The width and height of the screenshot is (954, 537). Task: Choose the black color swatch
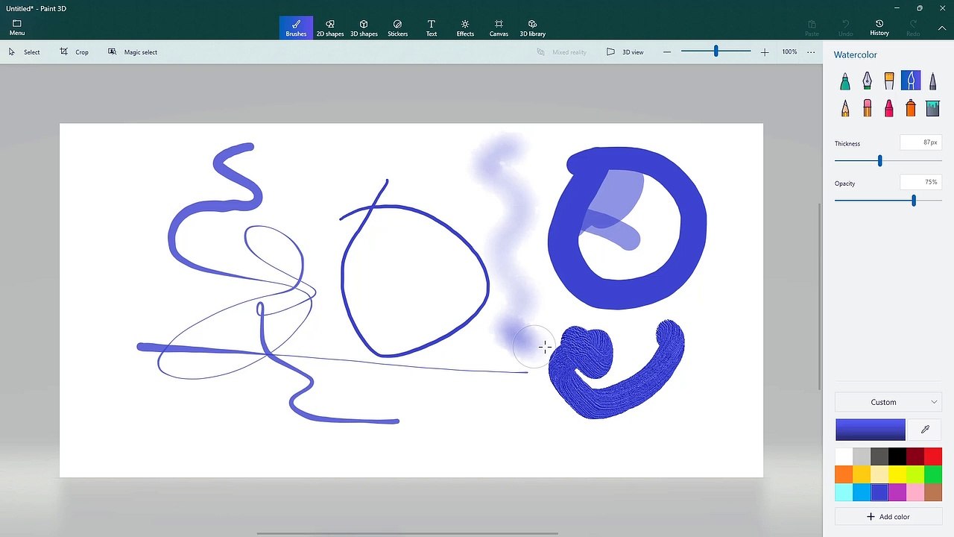coord(897,456)
